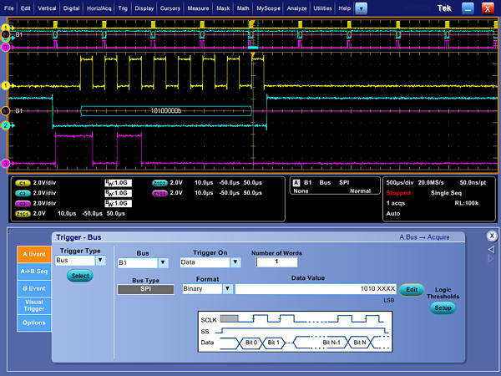Click the up arrow beside the trigger panel
Image resolution: width=501 pixels, height=376 pixels.
coord(492,247)
